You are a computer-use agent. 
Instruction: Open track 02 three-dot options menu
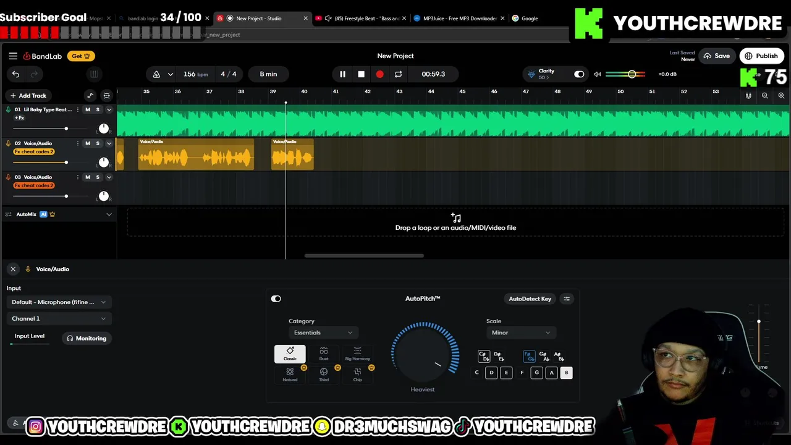click(x=77, y=143)
